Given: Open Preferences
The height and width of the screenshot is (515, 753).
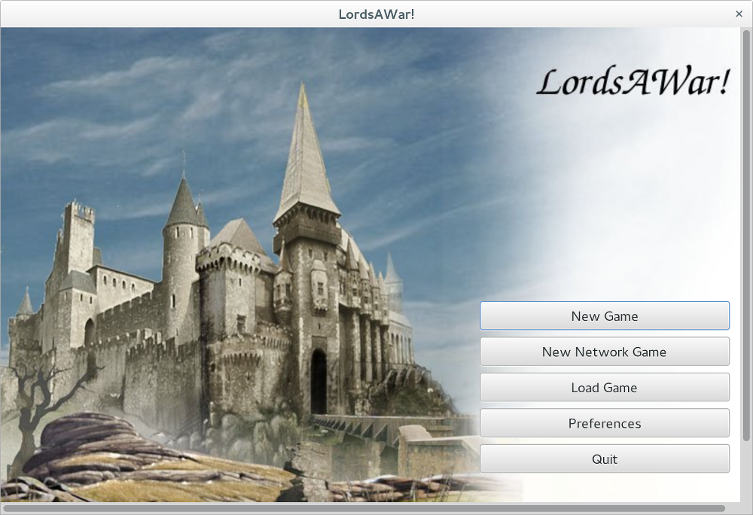Looking at the screenshot, I should (x=605, y=423).
